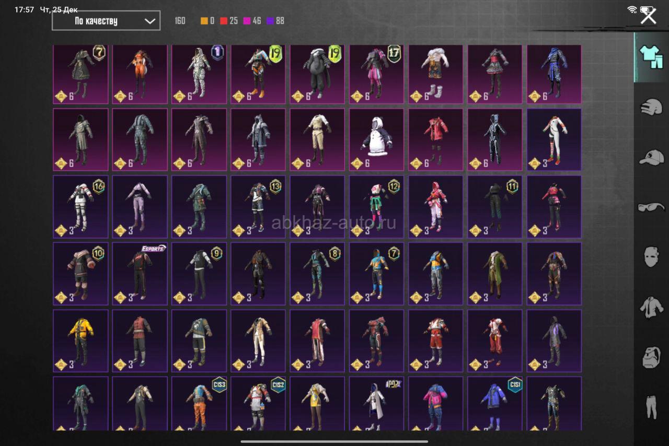Expand the "По качеству" sort dropdown

(106, 21)
